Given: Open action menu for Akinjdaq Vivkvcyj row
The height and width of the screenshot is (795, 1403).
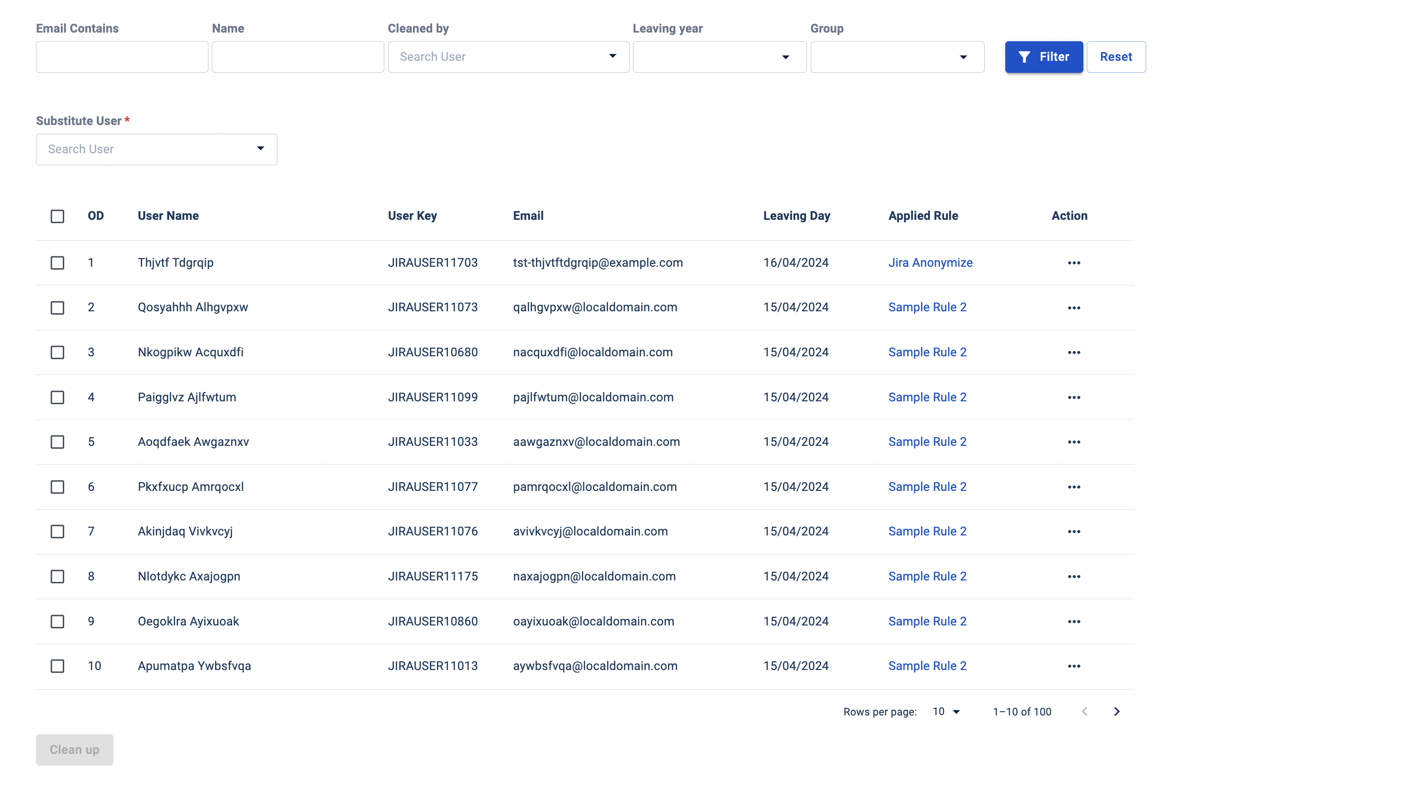Looking at the screenshot, I should (x=1073, y=531).
